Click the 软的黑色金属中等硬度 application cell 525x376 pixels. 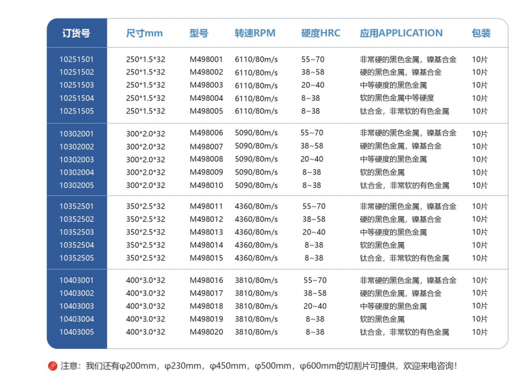(x=397, y=99)
